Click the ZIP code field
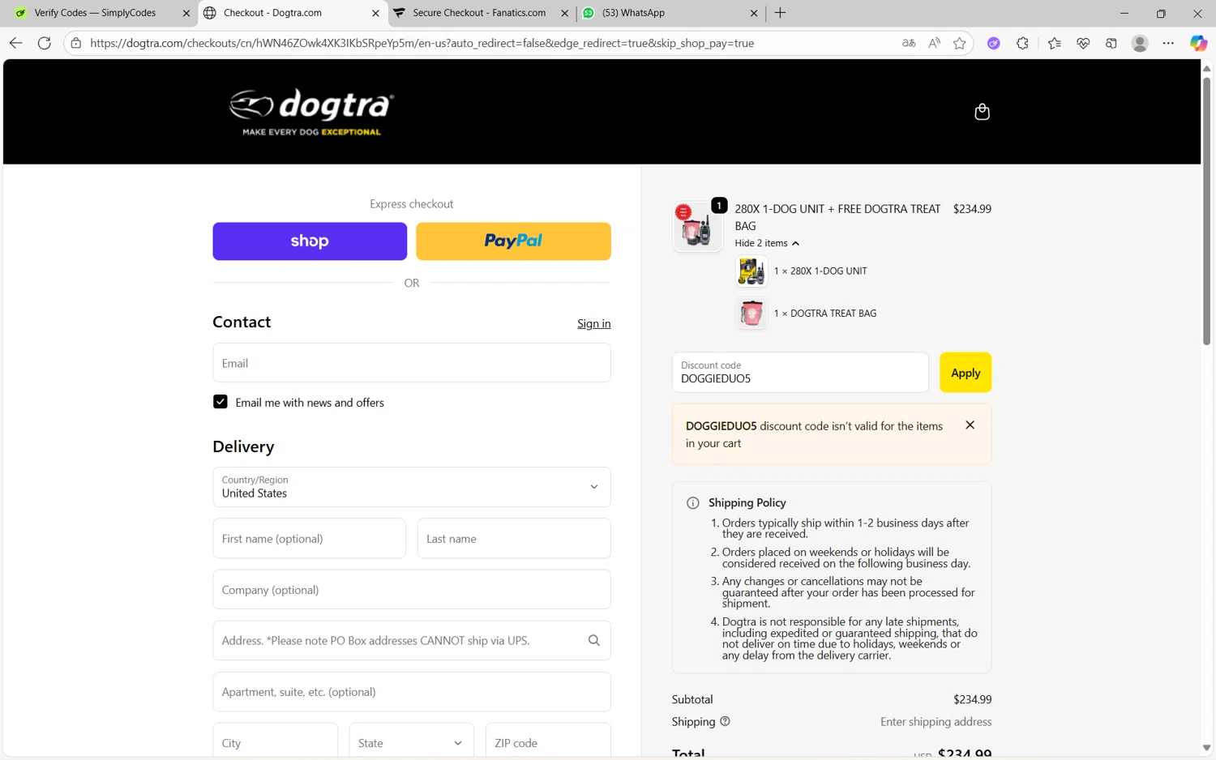The height and width of the screenshot is (760, 1216). pos(547,742)
